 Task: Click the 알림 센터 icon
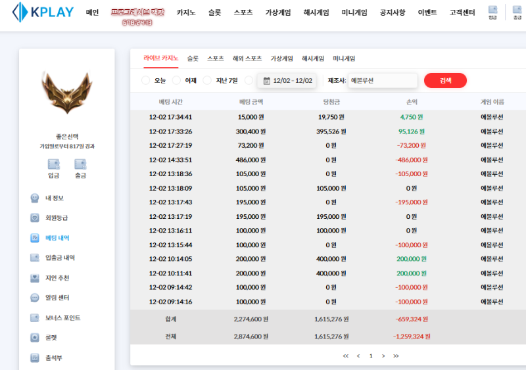(35, 298)
